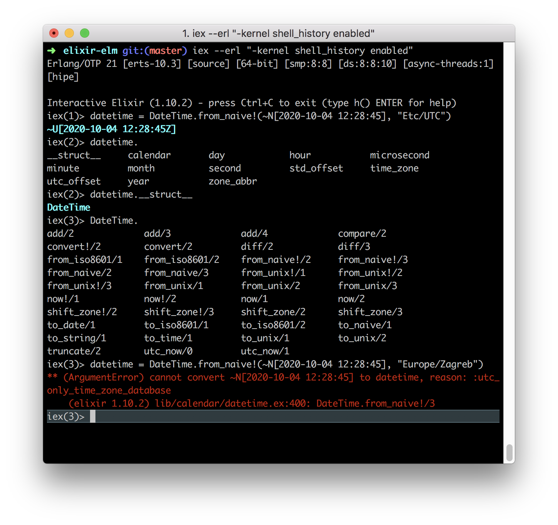Click the cyan DateTime output line
Image resolution: width=558 pixels, height=525 pixels.
click(x=68, y=208)
